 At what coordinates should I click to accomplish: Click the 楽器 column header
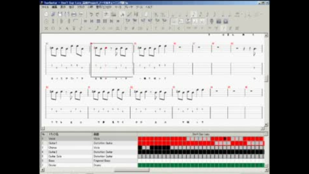(x=115, y=134)
